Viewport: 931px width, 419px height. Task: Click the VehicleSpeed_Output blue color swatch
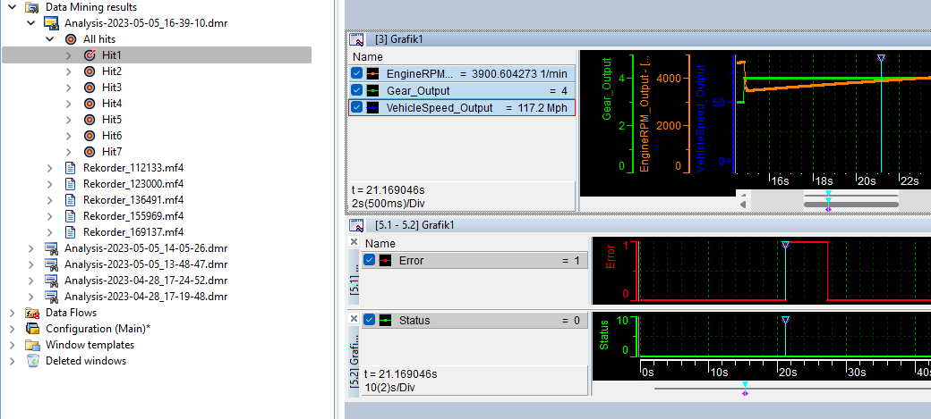373,107
